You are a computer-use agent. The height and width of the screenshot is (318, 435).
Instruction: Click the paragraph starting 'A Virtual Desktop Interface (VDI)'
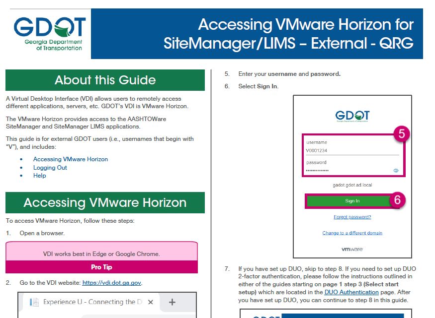coord(97,102)
